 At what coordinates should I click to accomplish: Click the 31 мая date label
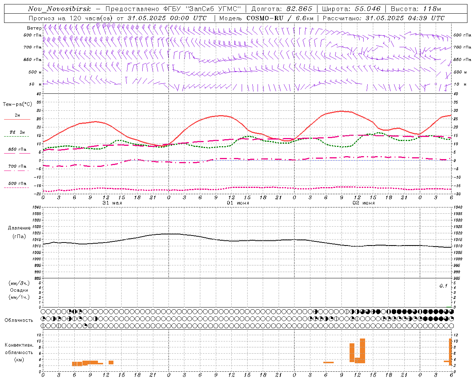pyautogui.click(x=112, y=203)
